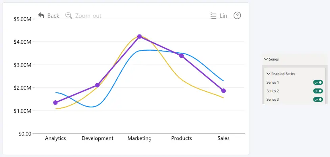Viewport: 330px width, 157px height.
Task: Click the Marketing axis category label
Action: (x=139, y=138)
